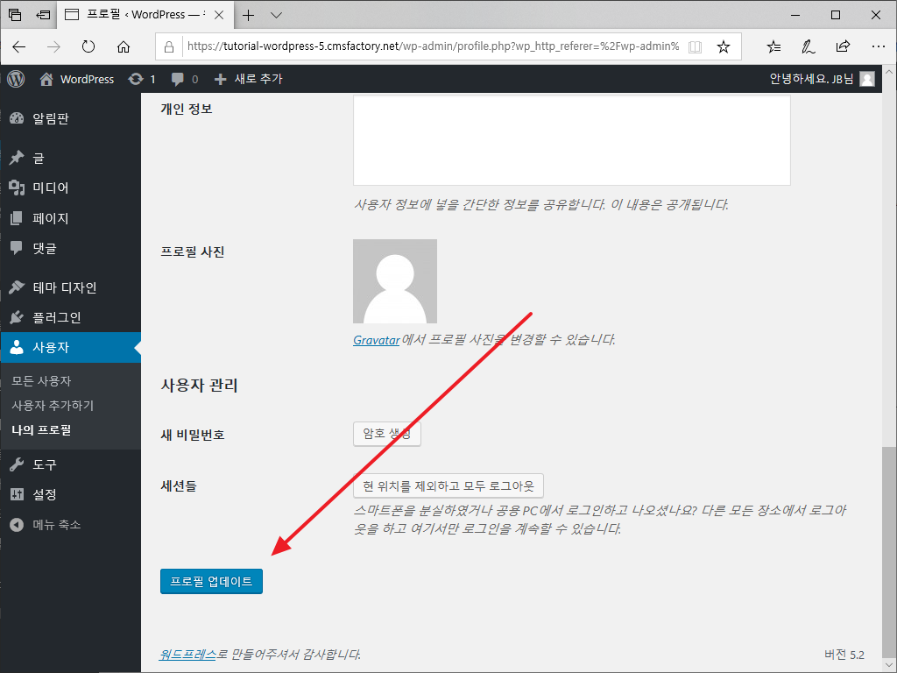Add page to favorites star
This screenshot has width=897, height=673.
[724, 47]
